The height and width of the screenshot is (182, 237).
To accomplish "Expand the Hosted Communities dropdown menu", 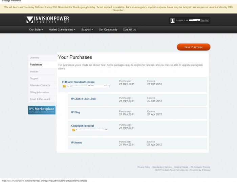I will (62, 30).
